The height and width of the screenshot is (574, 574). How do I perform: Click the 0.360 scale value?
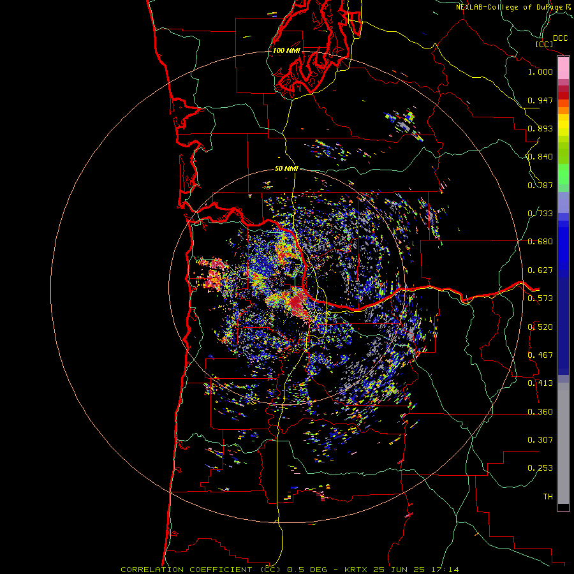(x=540, y=412)
